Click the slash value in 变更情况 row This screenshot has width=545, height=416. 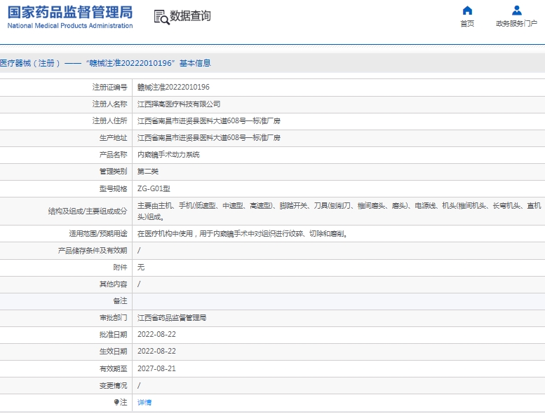(139, 385)
